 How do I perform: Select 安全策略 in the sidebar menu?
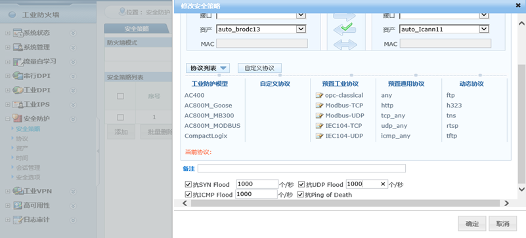click(28, 129)
